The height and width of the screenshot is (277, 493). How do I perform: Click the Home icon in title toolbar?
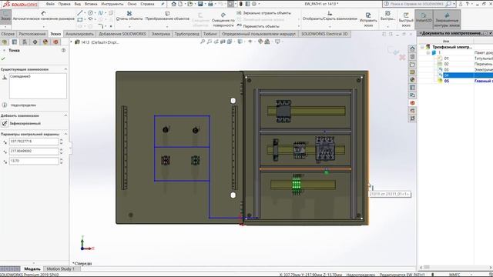point(173,4)
